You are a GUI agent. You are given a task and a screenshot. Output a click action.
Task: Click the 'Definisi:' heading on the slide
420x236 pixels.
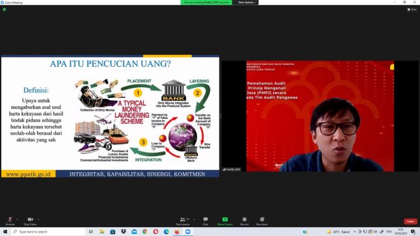click(36, 90)
